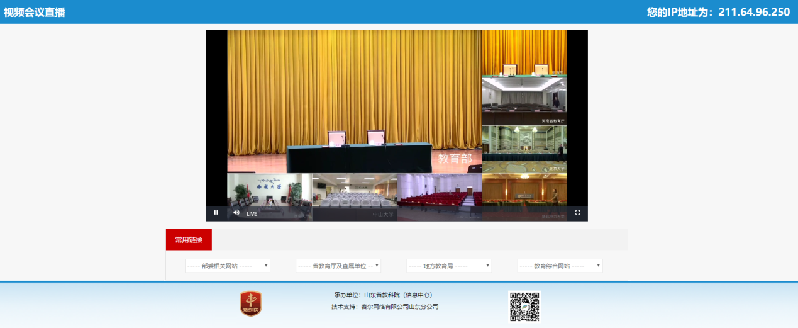
Task: Click the main 教育部 video feed
Action: click(354, 101)
